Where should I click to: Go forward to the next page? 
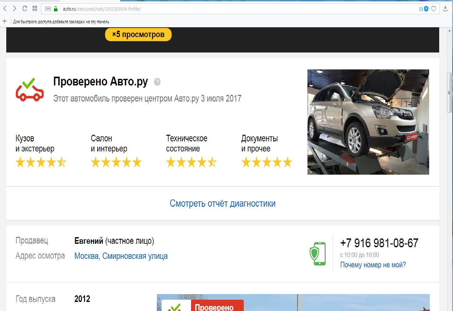14,9
